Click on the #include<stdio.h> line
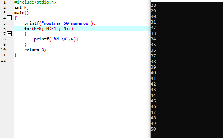The height and width of the screenshot is (138, 223). pos(35,2)
